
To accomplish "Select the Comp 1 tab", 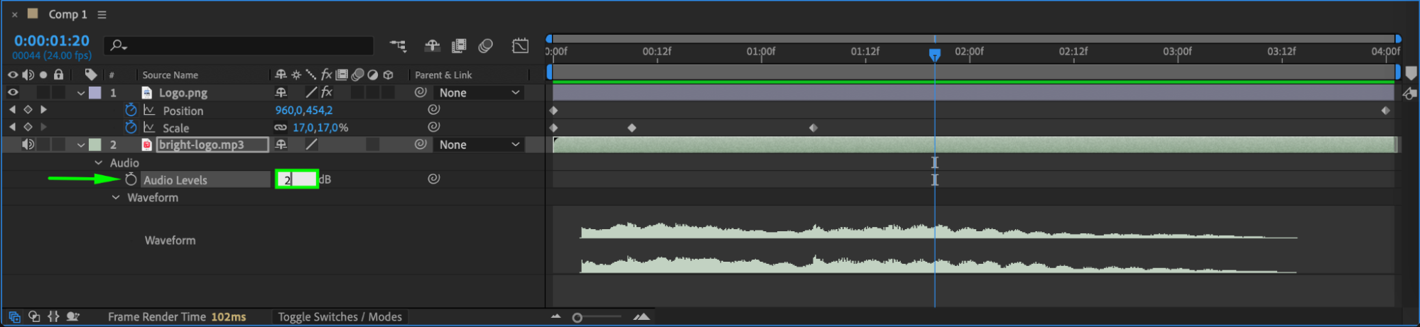I will click(x=67, y=14).
